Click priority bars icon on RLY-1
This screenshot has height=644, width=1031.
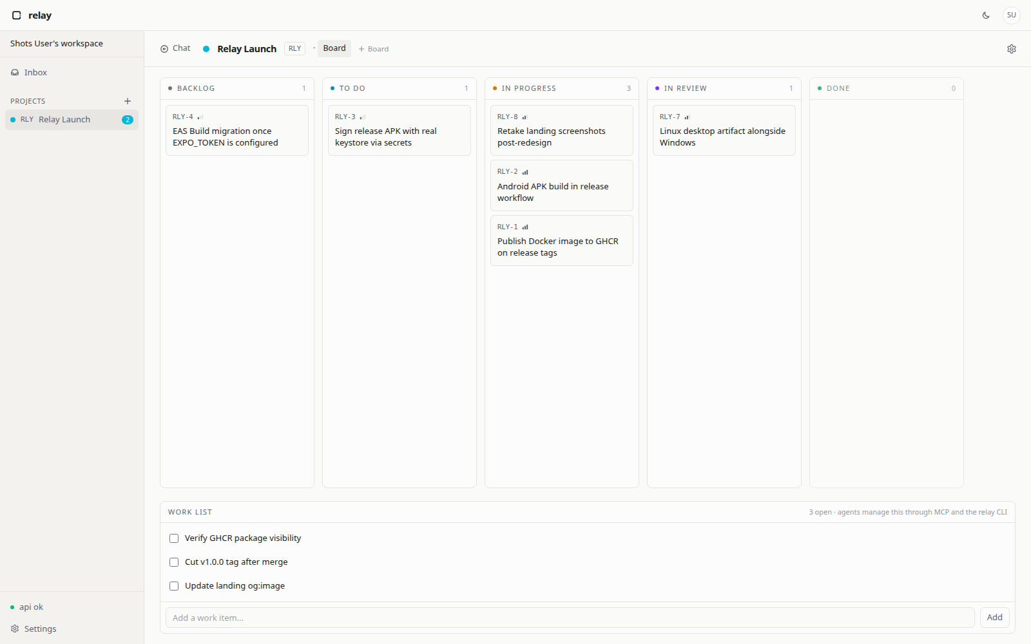(525, 227)
